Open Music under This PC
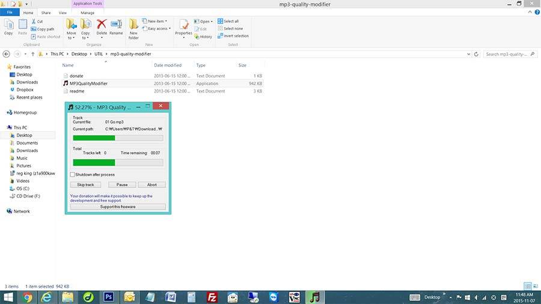 tap(22, 158)
